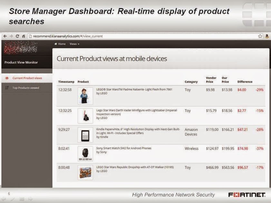
Task: Click the Product column header
Action: [83, 82]
